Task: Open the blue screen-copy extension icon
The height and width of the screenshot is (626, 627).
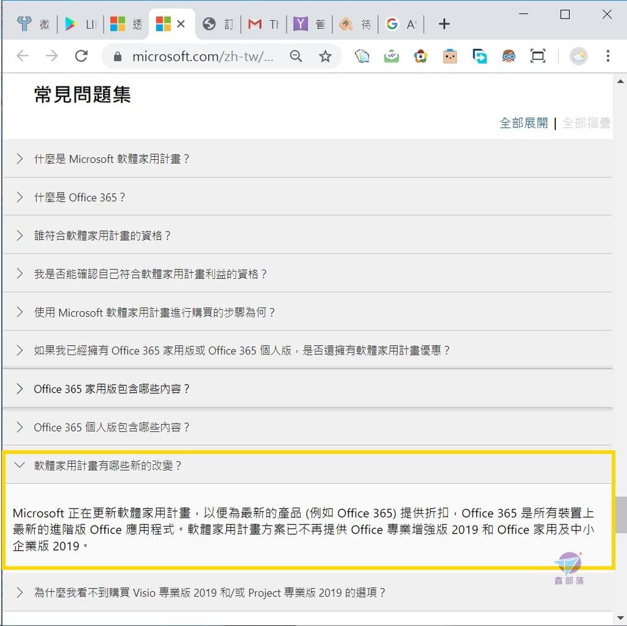Action: click(x=479, y=56)
